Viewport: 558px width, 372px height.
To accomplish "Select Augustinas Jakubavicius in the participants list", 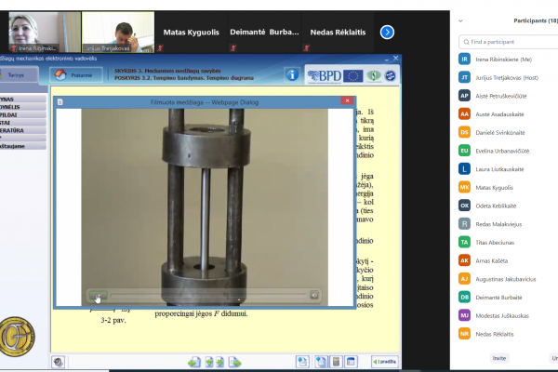I will pos(508,279).
